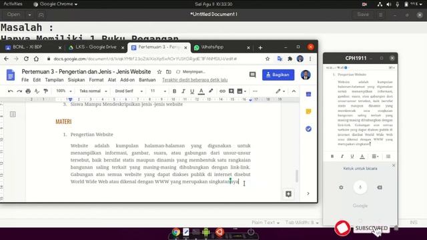The height and width of the screenshot is (240, 427).
Task: Tap the microphone in CPH1911 window
Action: pos(360,187)
